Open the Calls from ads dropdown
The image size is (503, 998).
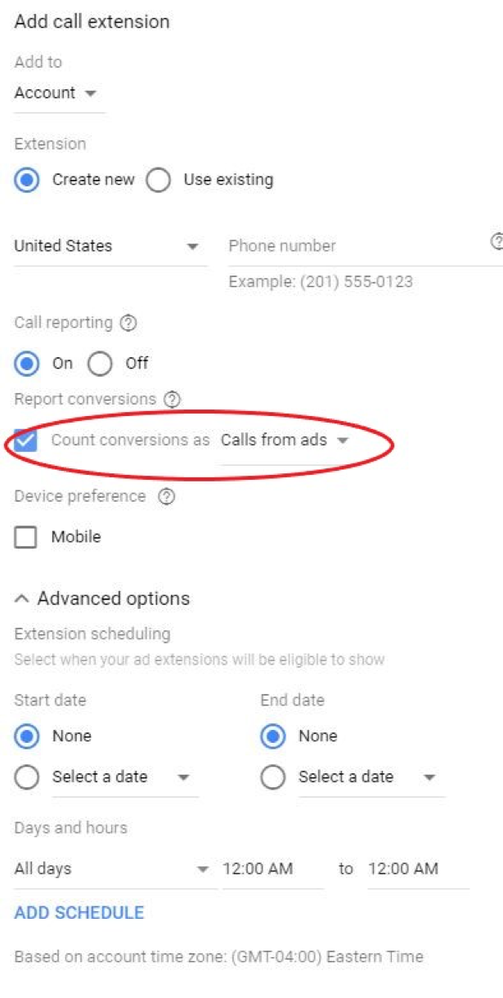(x=285, y=441)
